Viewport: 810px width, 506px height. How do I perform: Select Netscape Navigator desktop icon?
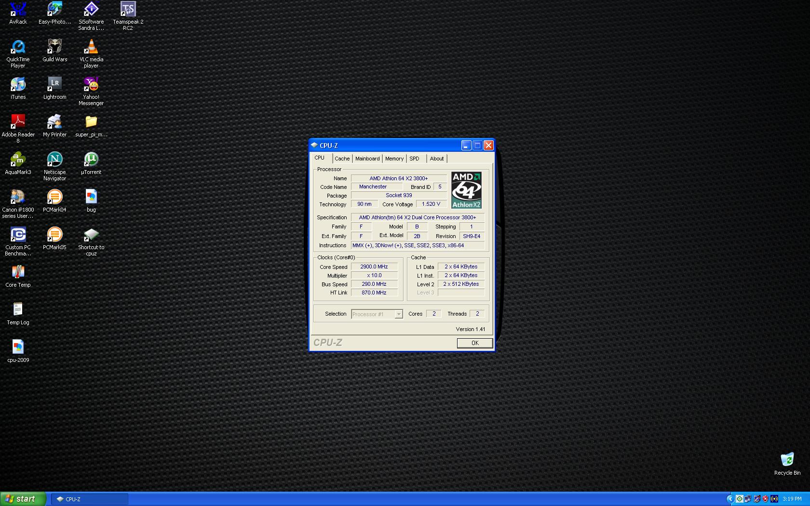pyautogui.click(x=54, y=166)
